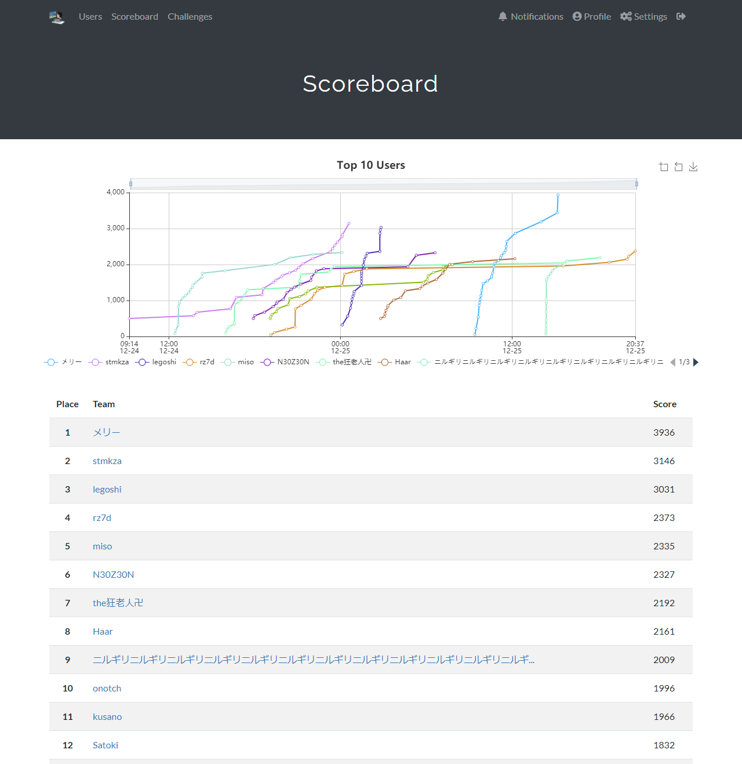
Task: Click the score 3936
Action: click(664, 432)
